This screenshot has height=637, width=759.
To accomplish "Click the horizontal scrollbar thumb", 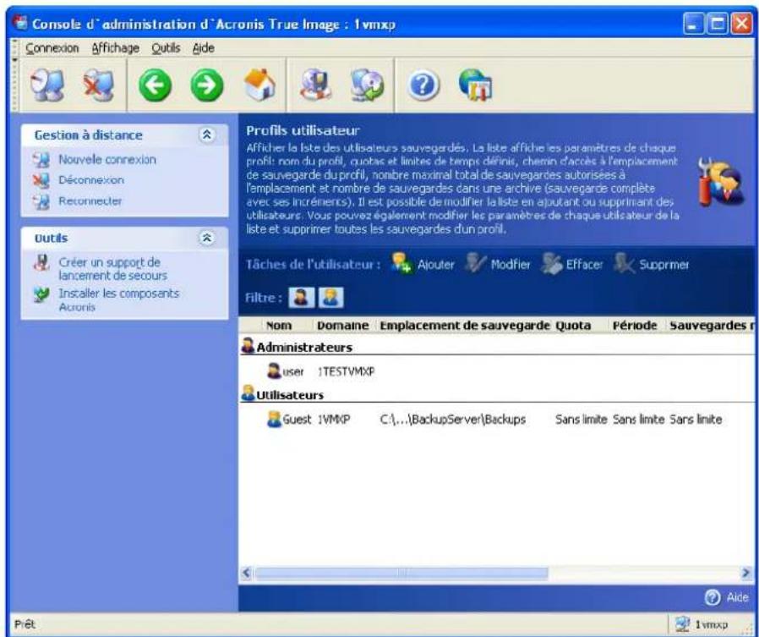I will (x=401, y=573).
